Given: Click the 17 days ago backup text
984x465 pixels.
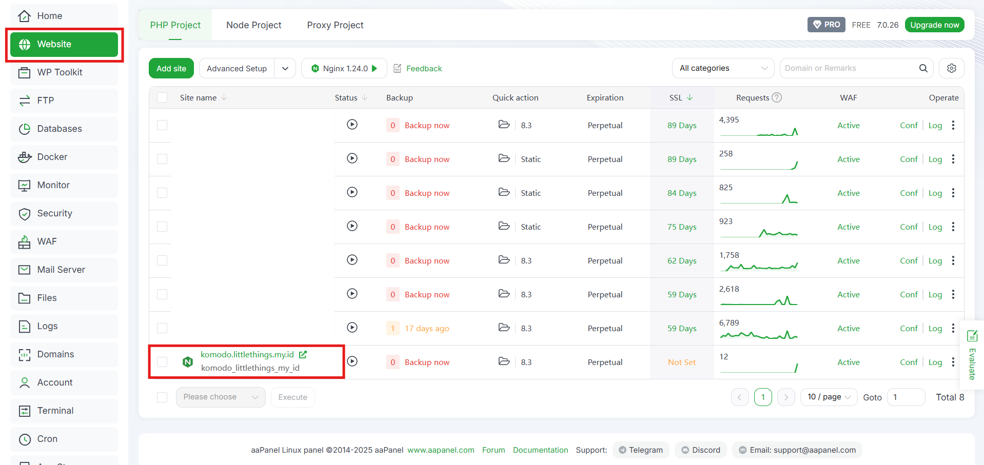Looking at the screenshot, I should pos(427,328).
